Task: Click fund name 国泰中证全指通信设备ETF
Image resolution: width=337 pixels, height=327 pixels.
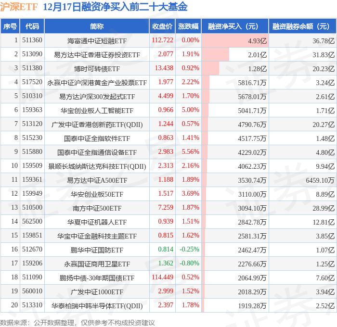Action: (97, 152)
